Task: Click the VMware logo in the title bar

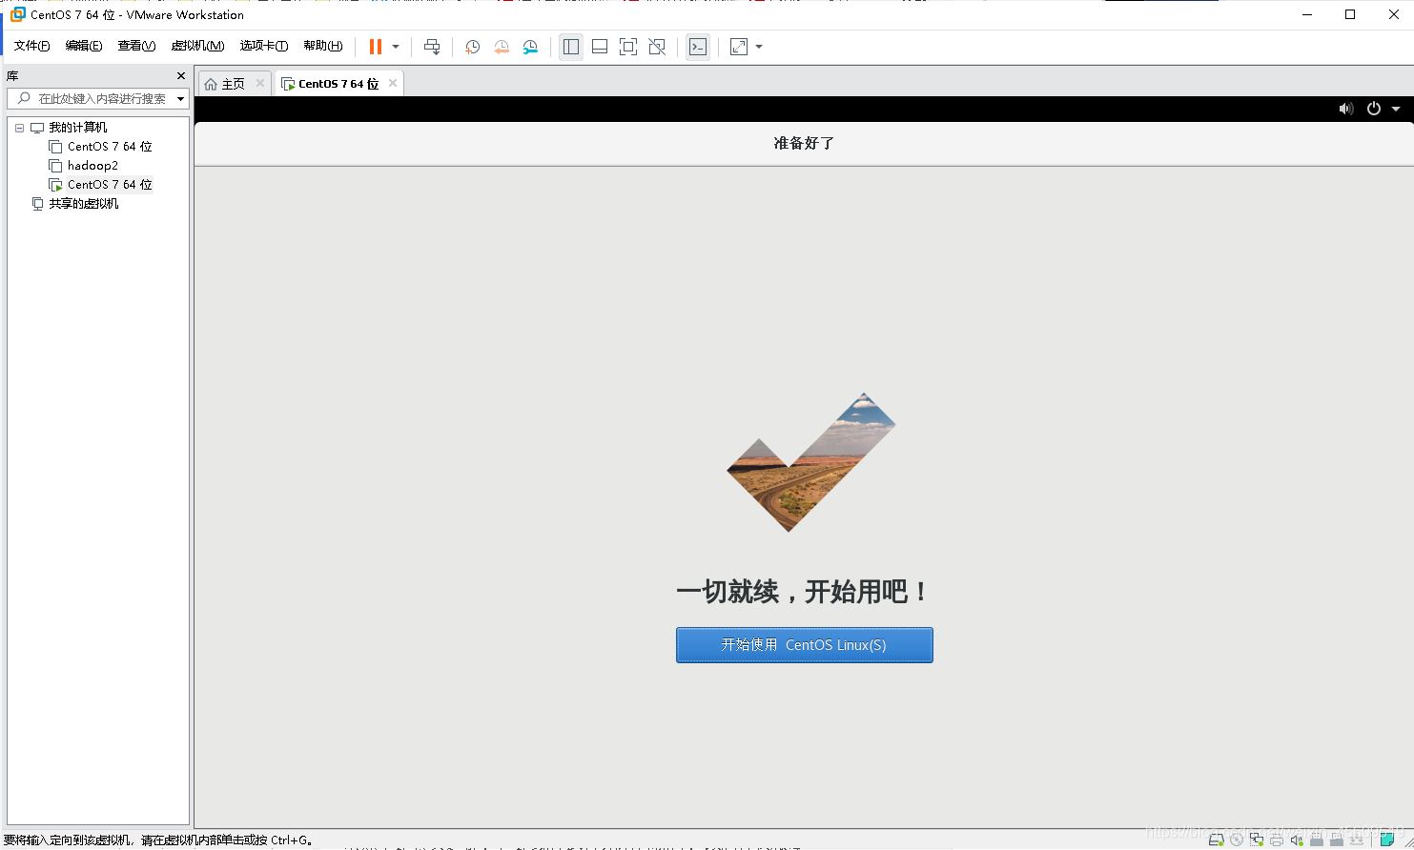Action: click(17, 14)
